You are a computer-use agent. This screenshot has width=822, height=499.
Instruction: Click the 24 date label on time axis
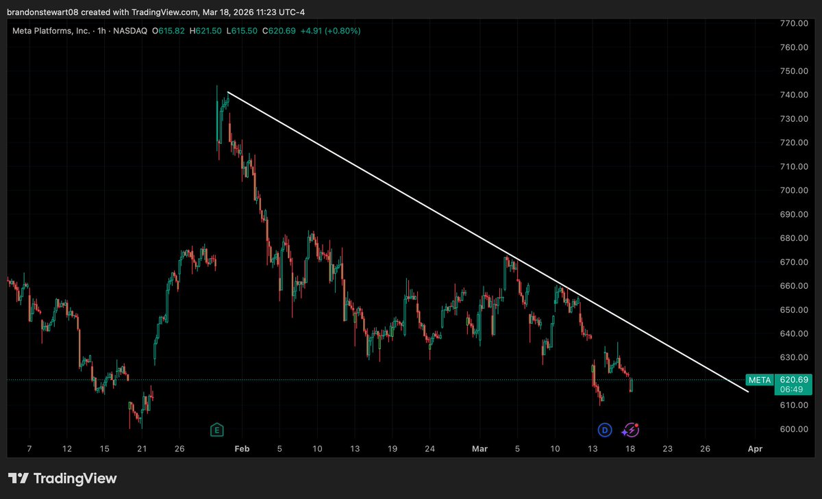click(429, 449)
